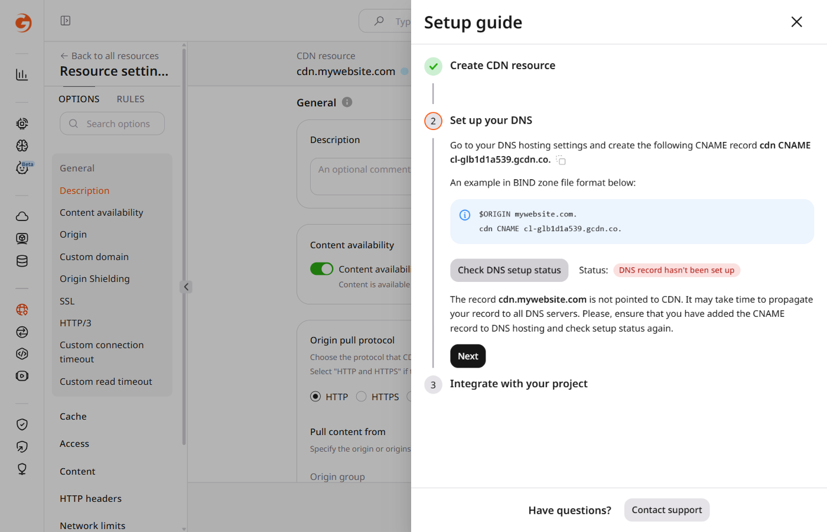Select Origin in options list
Viewport: 827px width, 532px height.
click(x=73, y=234)
